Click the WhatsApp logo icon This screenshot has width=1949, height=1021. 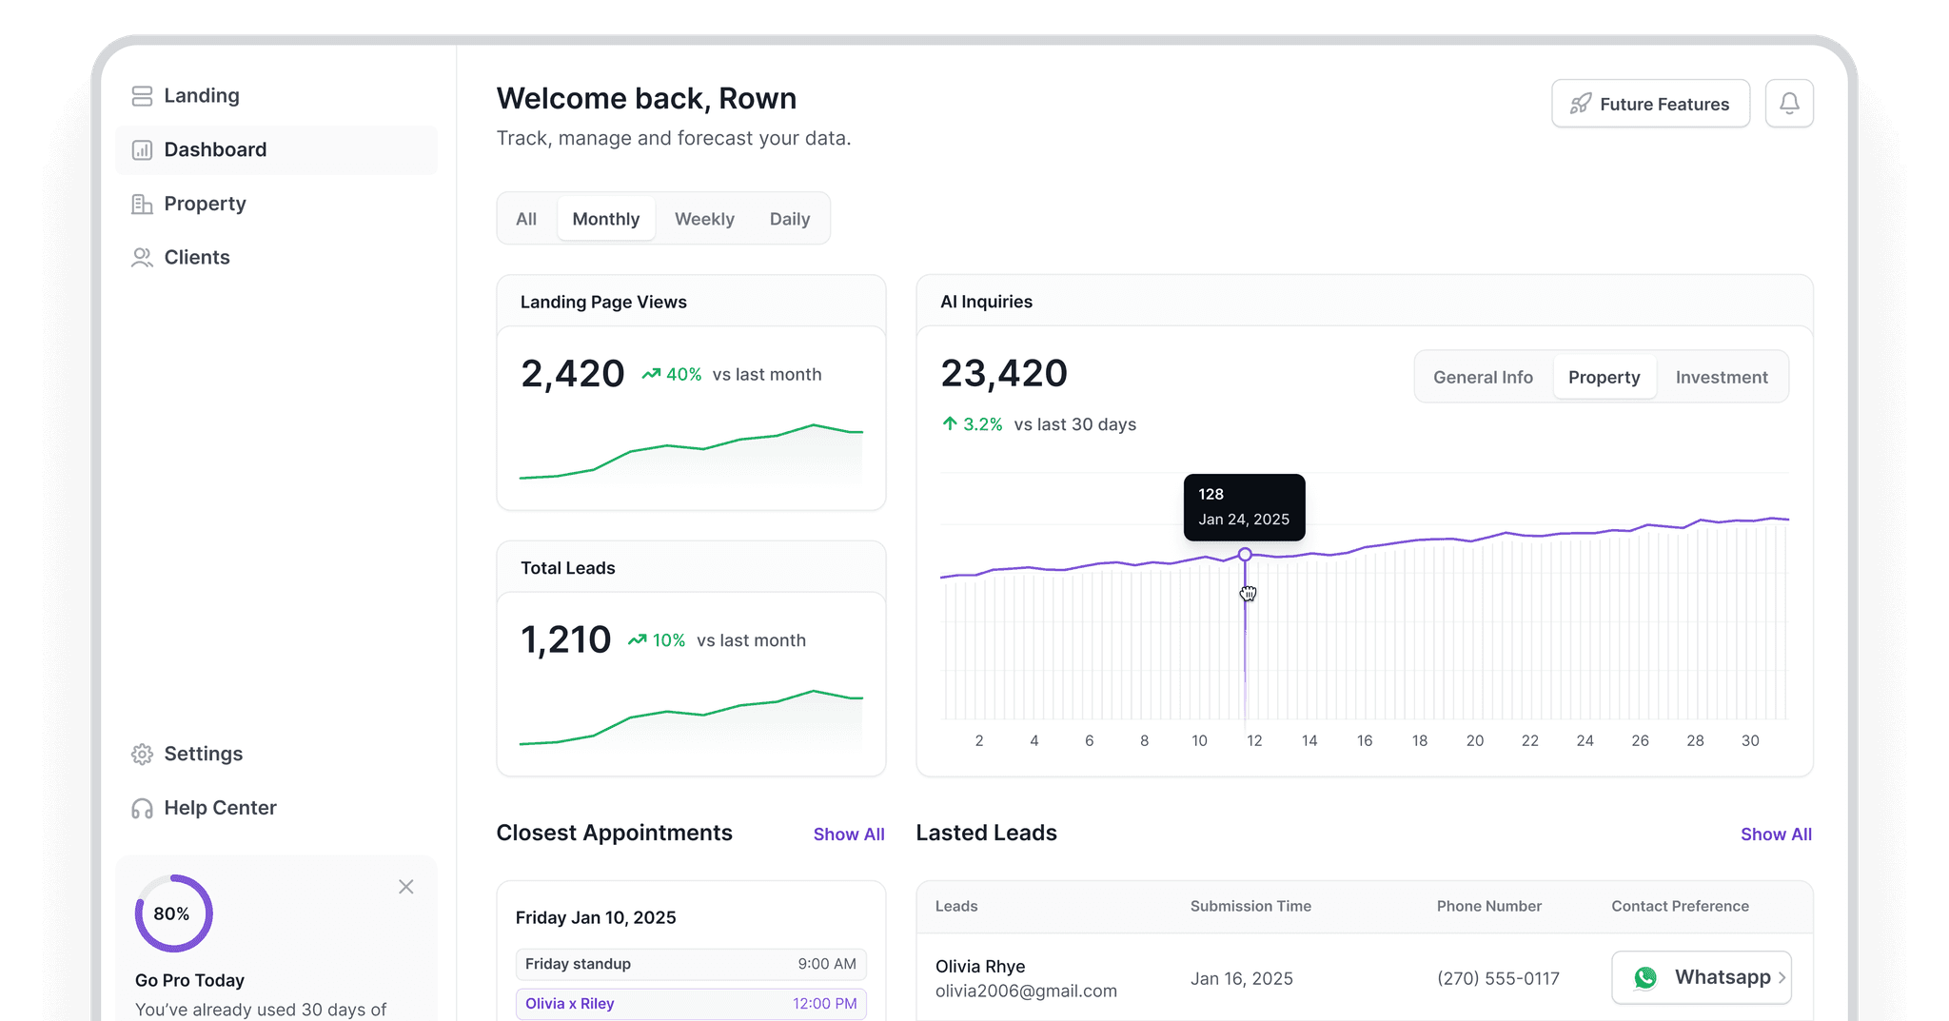[1645, 977]
